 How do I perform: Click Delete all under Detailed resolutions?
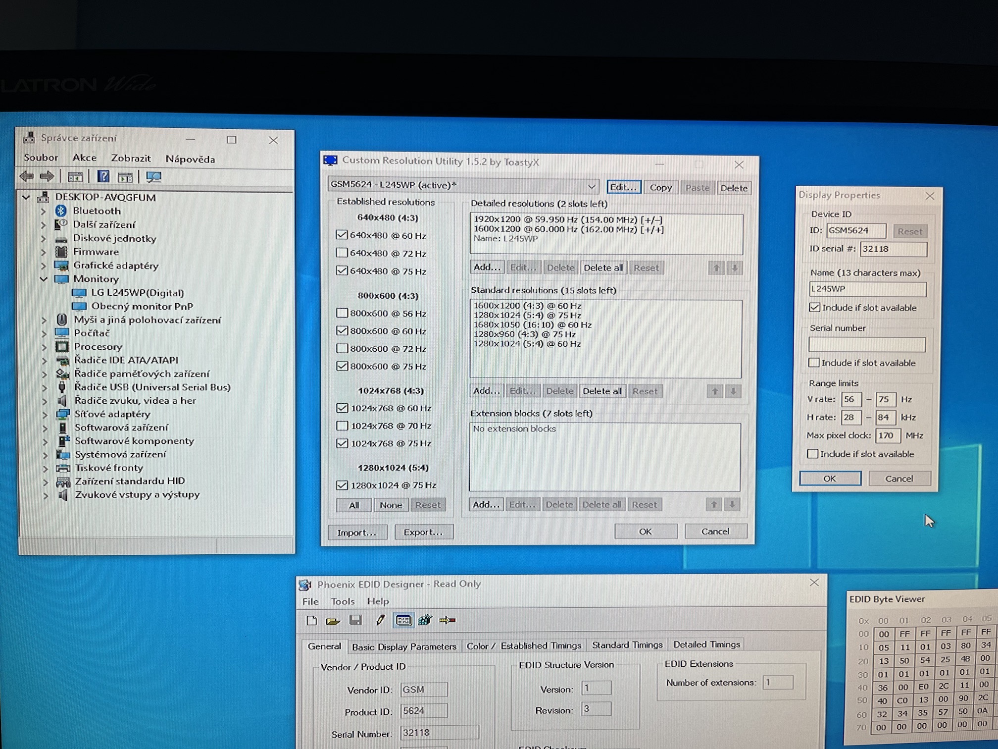(603, 268)
